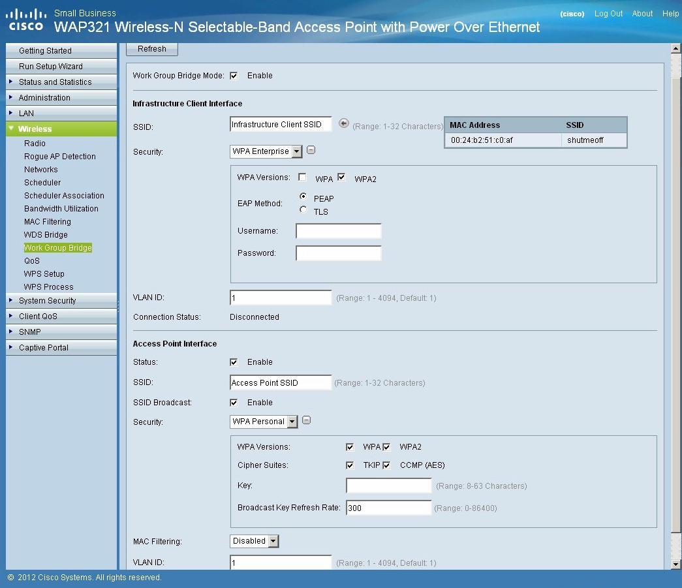The image size is (682, 588).
Task: Click the Log Out link
Action: [x=608, y=14]
